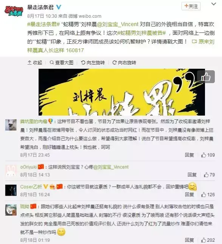Open hashtag #蛇精男刘梓晨被告#

(x=141, y=33)
